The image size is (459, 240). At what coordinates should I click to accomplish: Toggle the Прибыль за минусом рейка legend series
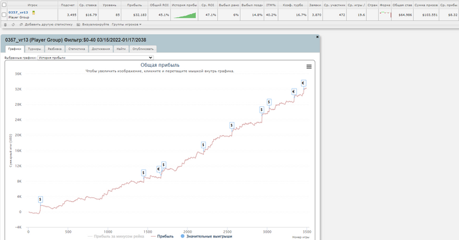pyautogui.click(x=116, y=236)
